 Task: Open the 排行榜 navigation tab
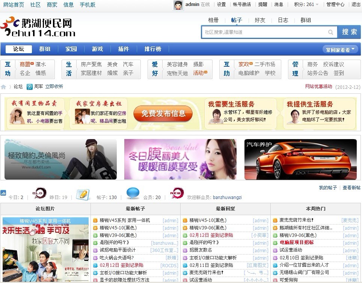[x=152, y=49]
